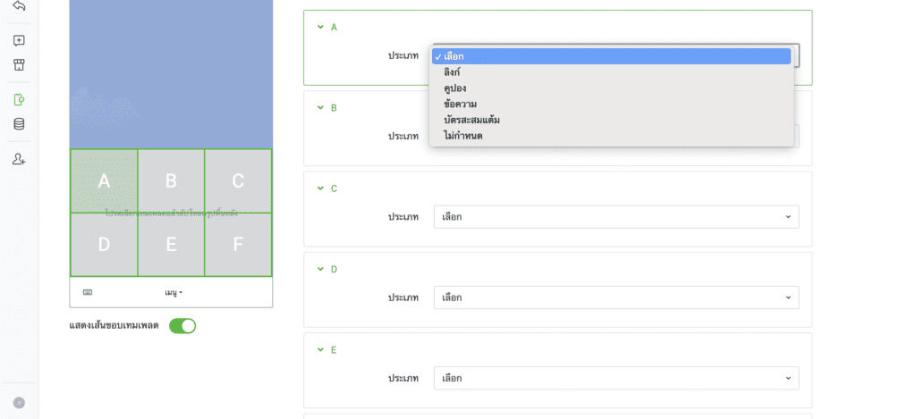Viewport: 916px width, 419px height.
Task: Choose ลิงก์ option from dropdown
Action: coord(611,72)
